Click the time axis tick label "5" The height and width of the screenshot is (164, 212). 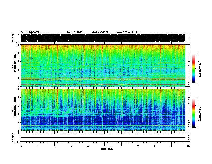105,146
